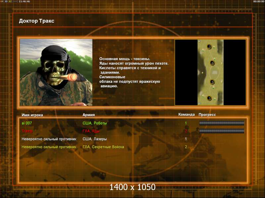Image resolution: width=265 pixels, height=198 pixels.
Task: Click start position marker 3 on the minimap
Action: coord(212,82)
